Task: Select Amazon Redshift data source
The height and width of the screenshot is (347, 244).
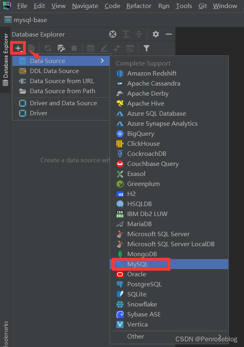Action: click(x=169, y=73)
